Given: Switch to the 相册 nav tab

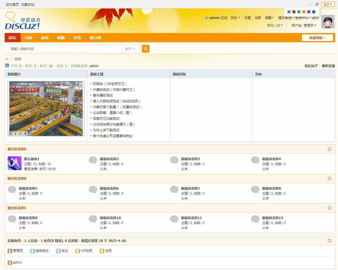Looking at the screenshot, I should [x=61, y=38].
